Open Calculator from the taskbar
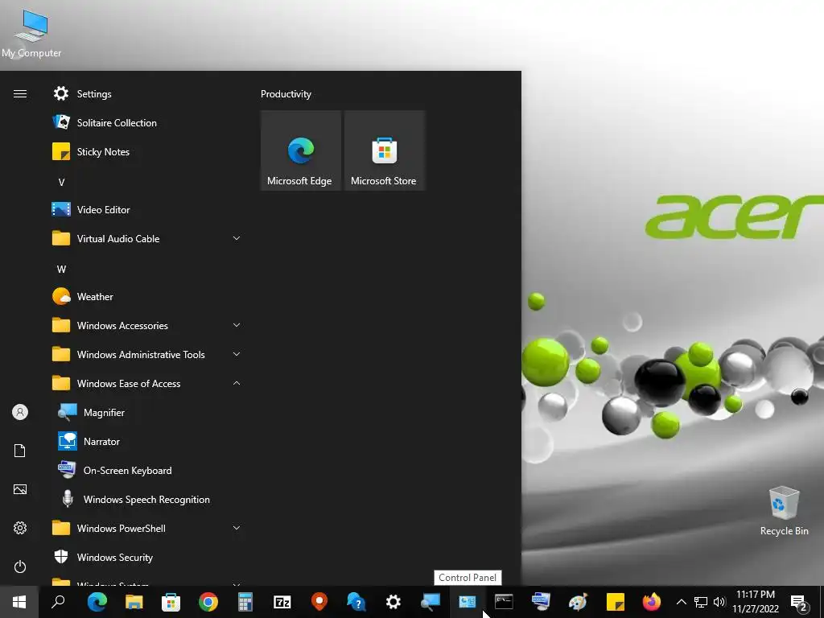Screen dimensions: 824x618 click(245, 602)
